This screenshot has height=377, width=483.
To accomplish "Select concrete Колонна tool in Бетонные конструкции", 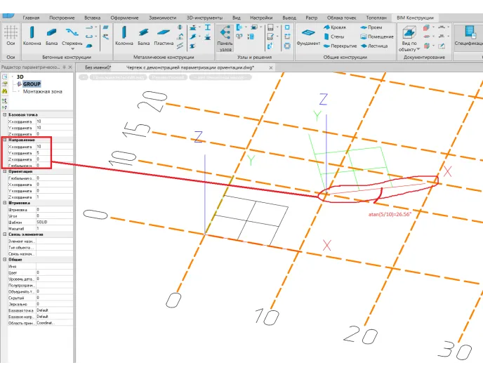I will (32, 36).
